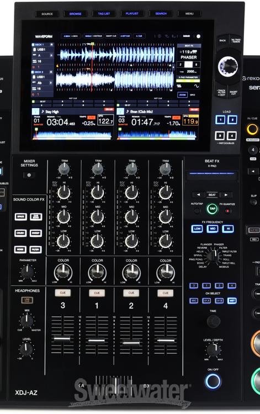Toggle the channel 1 CUE button

click(97, 293)
